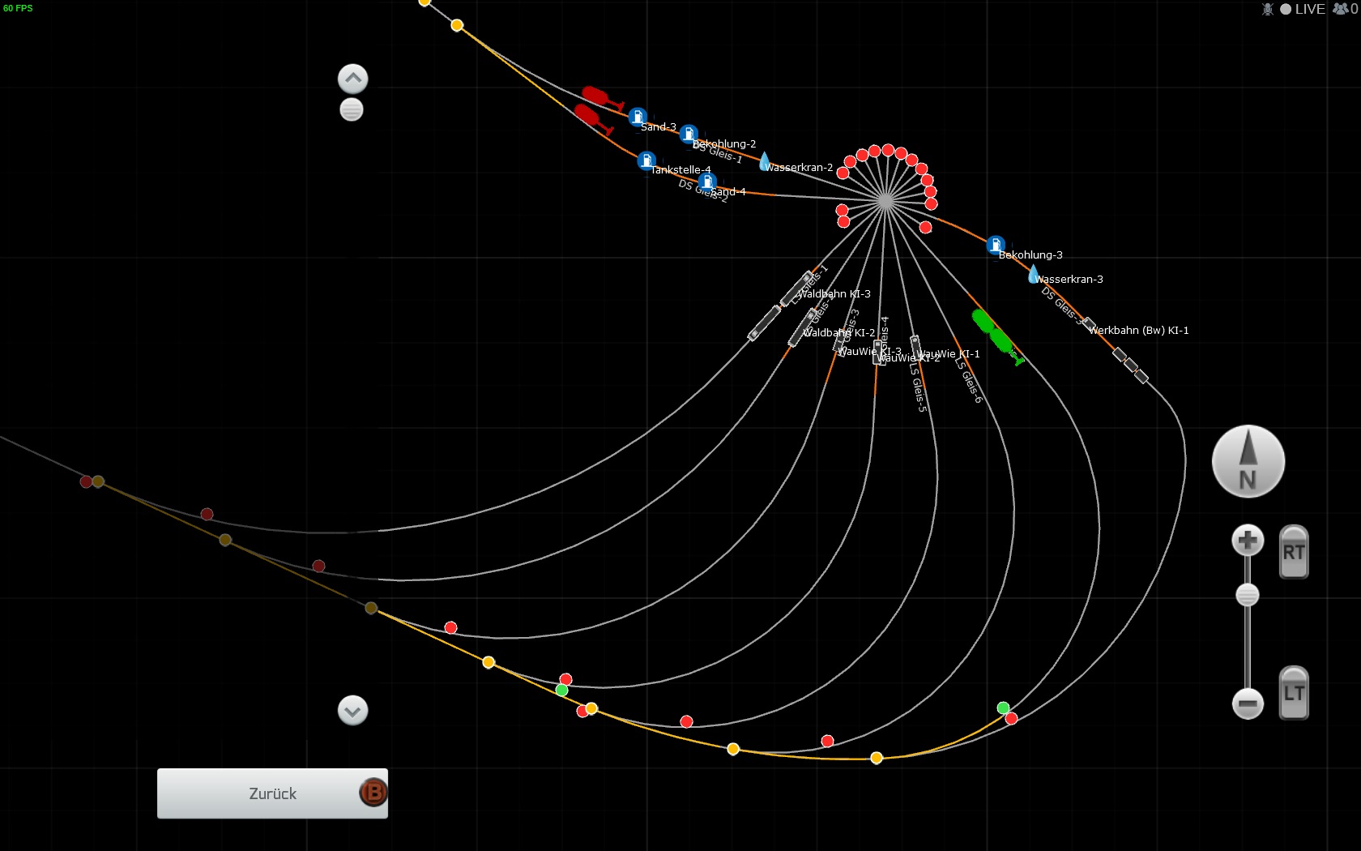
Task: Open the Tankstelle-4 fuel station icon
Action: pos(646,160)
